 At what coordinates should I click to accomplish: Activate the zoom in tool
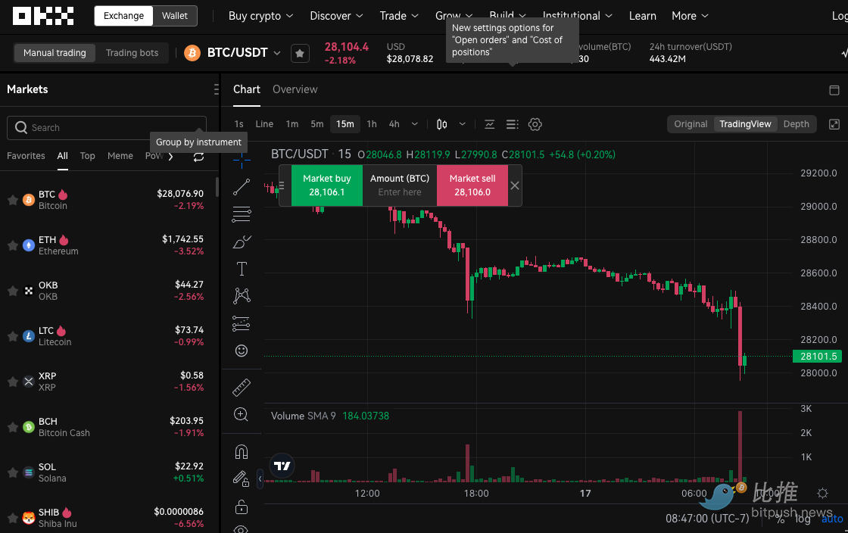coord(242,415)
